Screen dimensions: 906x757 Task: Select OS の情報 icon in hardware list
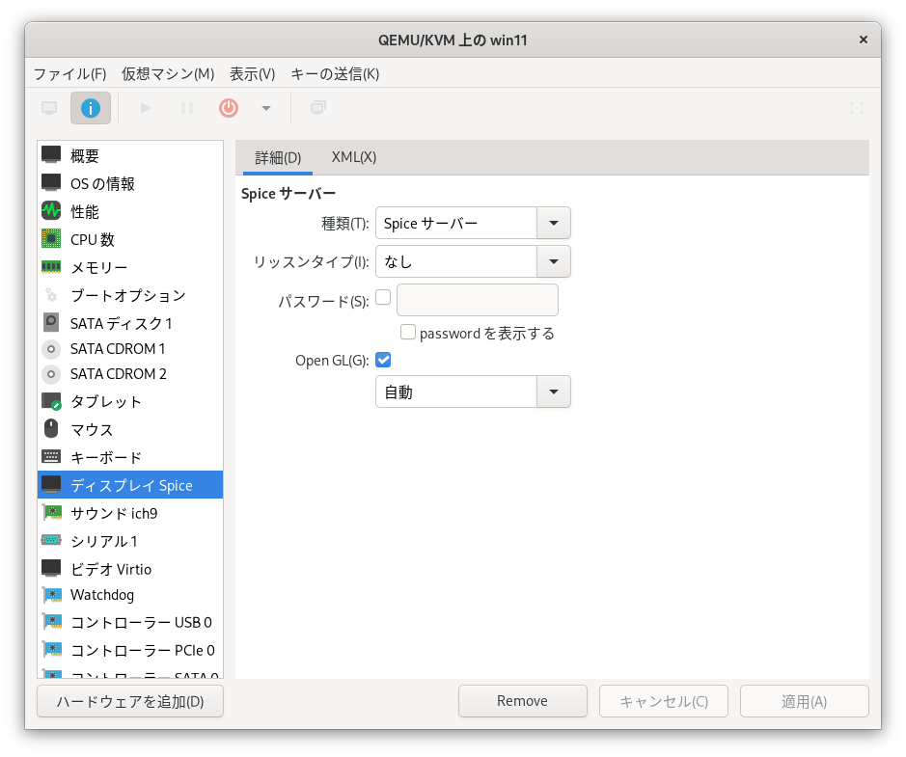coord(51,182)
